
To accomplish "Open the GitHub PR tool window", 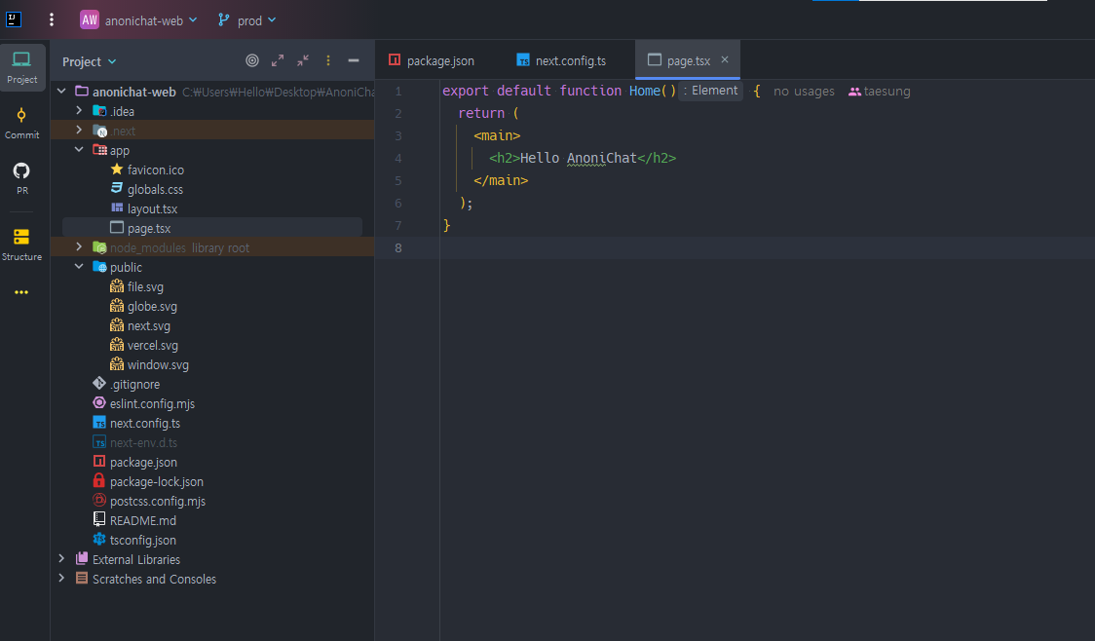I will (21, 178).
